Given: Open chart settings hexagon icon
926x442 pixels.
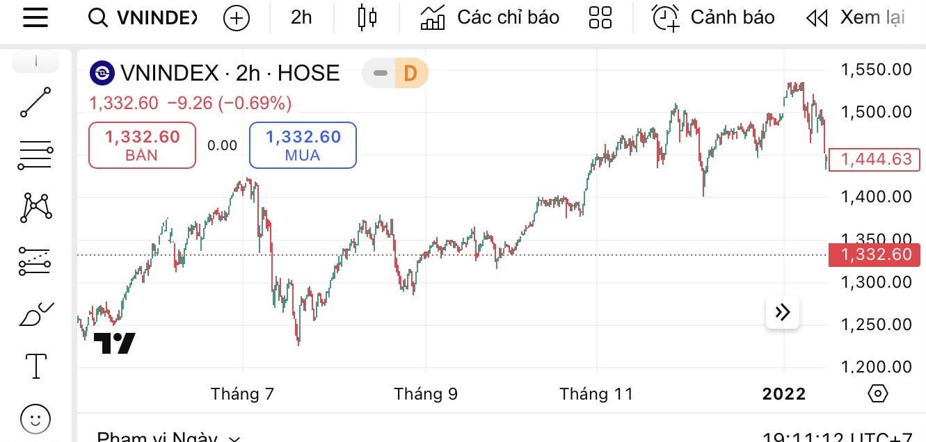Looking at the screenshot, I should (878, 394).
